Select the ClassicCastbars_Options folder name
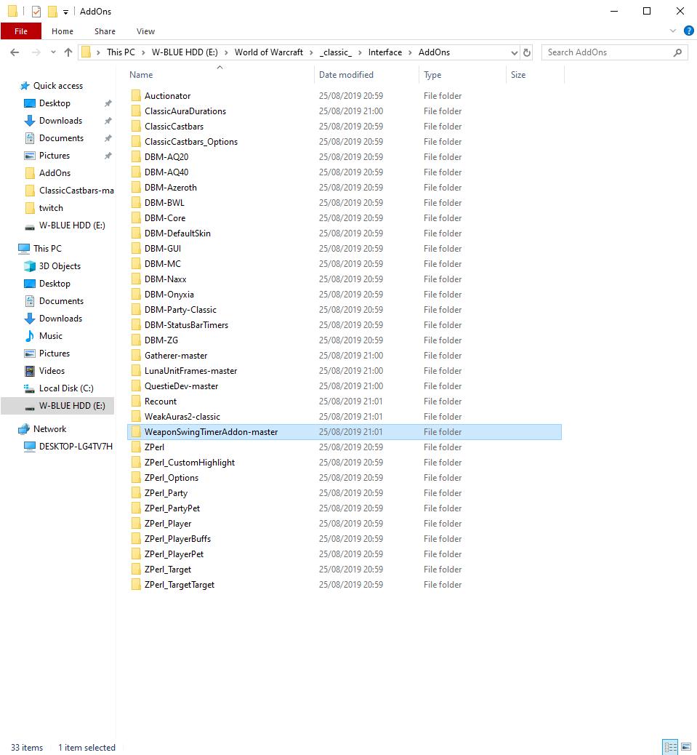Image resolution: width=697 pixels, height=755 pixels. click(191, 142)
